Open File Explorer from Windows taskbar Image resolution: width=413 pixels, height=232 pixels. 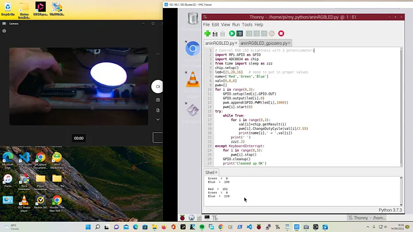(x=154, y=227)
